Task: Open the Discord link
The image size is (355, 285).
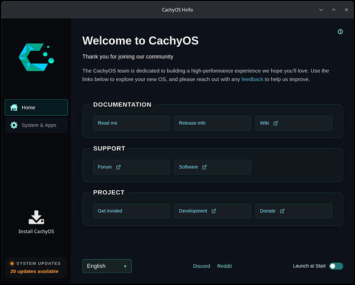Action: tap(201, 266)
